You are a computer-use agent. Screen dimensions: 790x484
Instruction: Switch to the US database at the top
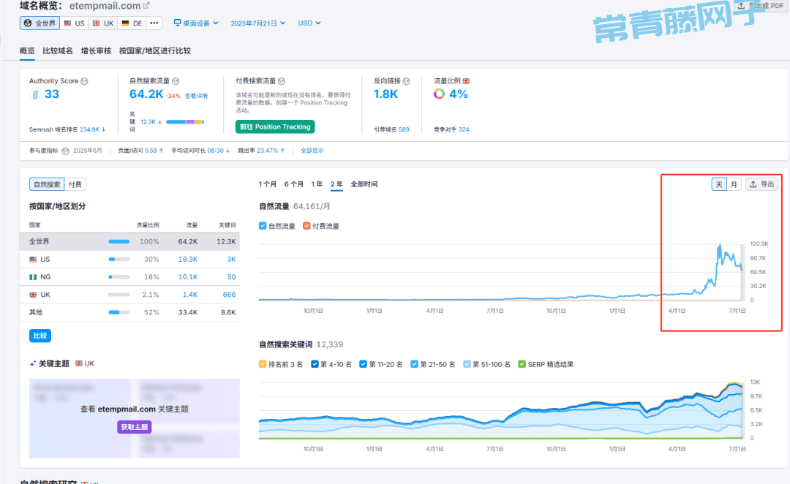click(x=74, y=23)
